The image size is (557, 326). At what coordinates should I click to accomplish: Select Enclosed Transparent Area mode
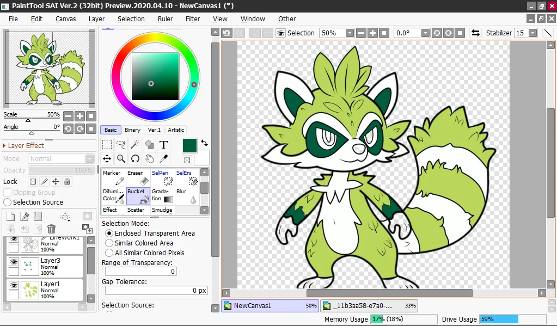coord(109,233)
